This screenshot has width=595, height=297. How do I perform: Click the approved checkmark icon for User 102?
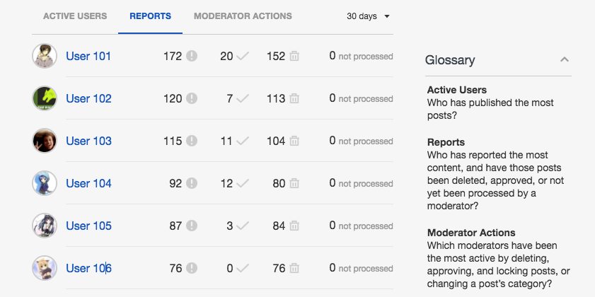[x=243, y=99]
